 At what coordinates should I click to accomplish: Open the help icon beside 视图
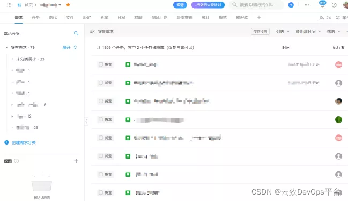[17, 161]
